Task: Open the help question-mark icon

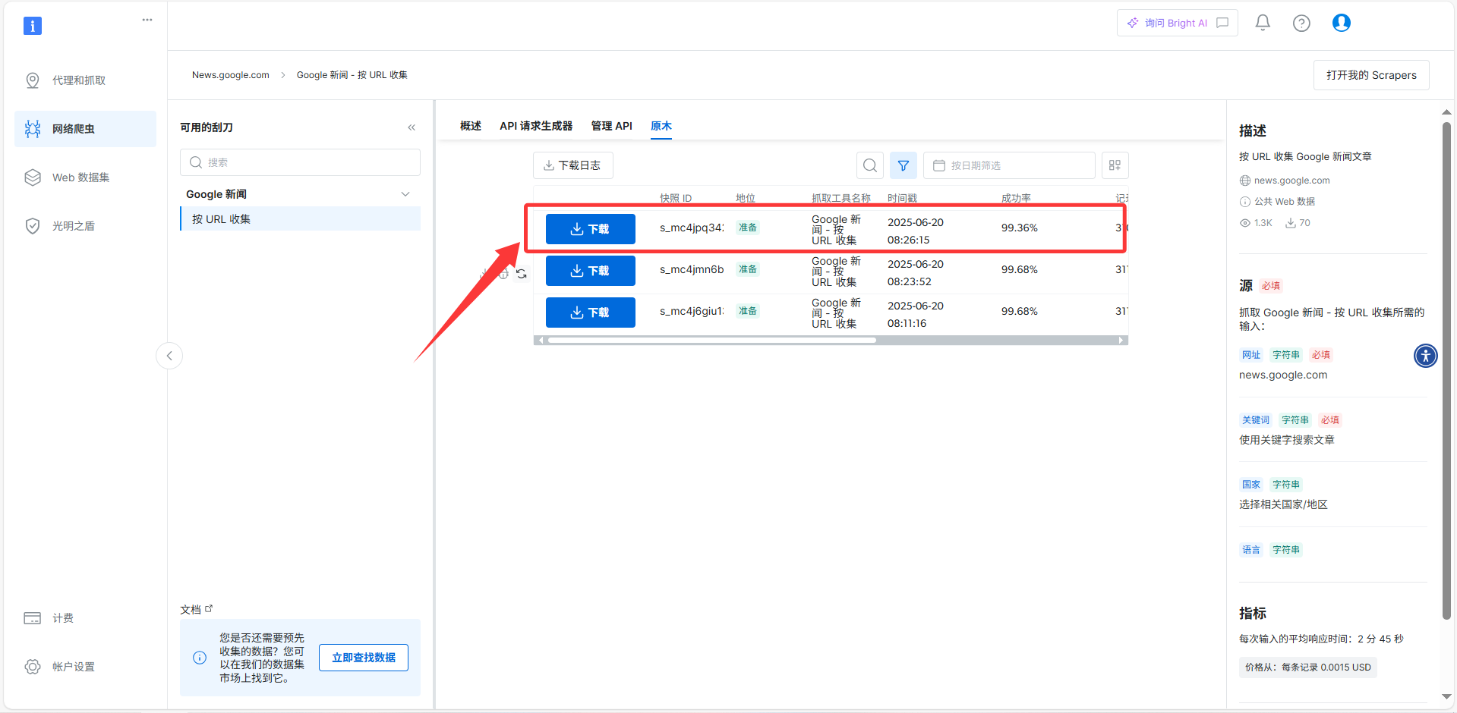Action: 1301,24
